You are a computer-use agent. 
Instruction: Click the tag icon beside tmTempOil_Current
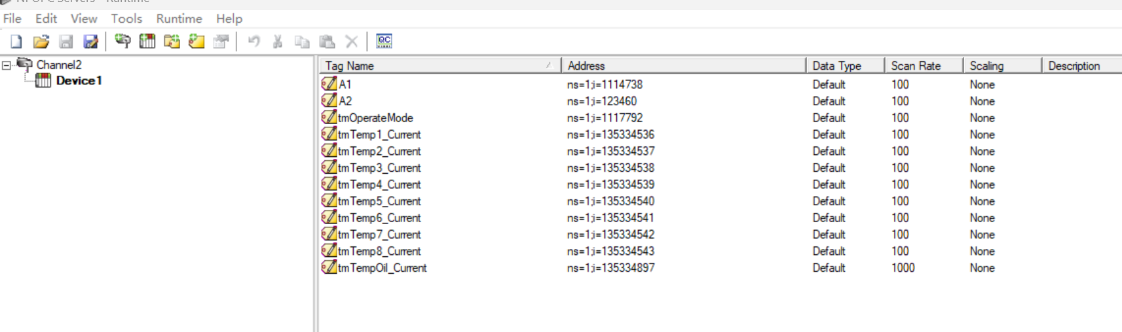[329, 267]
